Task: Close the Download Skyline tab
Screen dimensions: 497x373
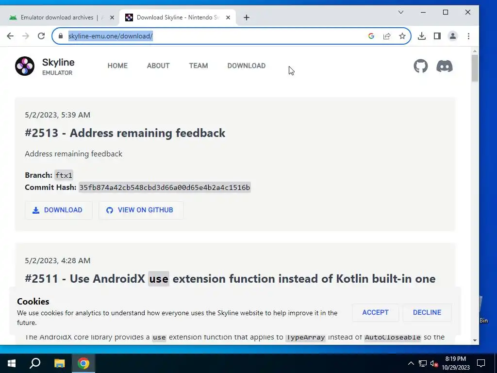Action: [x=228, y=17]
